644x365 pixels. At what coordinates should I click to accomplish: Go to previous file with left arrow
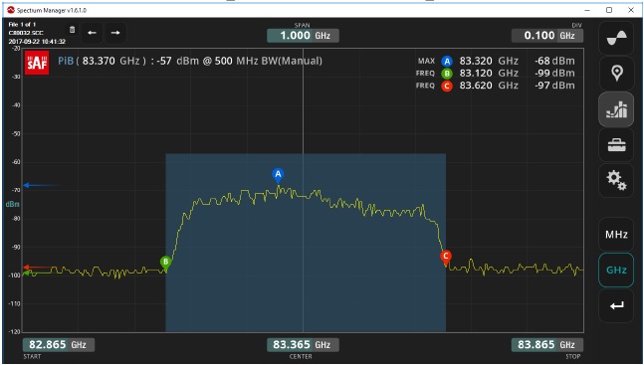(92, 33)
